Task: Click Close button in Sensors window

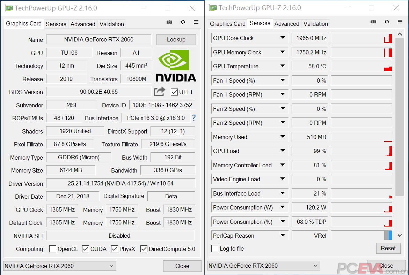Action: 386,266
